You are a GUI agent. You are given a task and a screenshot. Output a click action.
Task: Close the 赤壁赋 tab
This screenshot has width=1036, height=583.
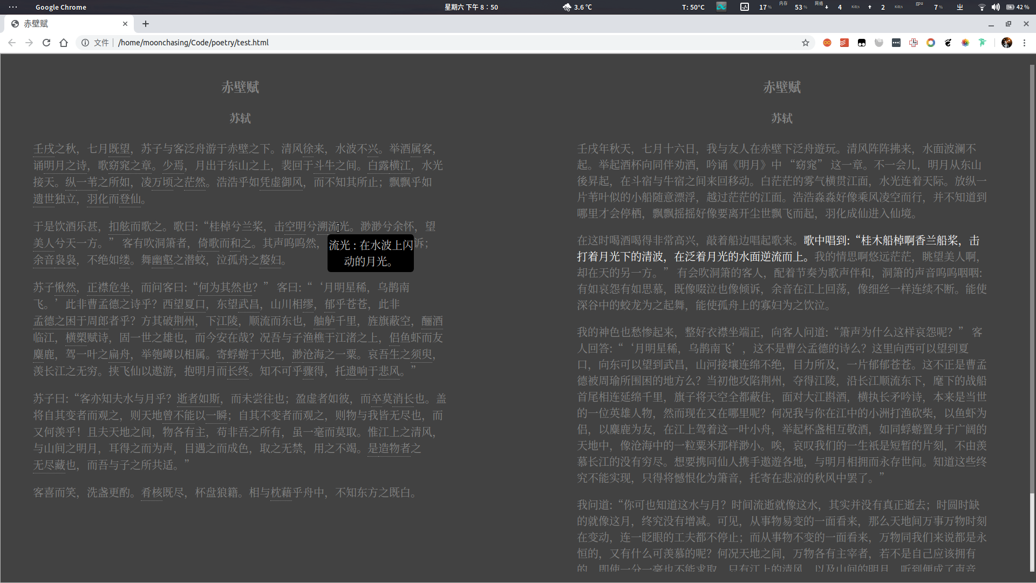click(125, 24)
